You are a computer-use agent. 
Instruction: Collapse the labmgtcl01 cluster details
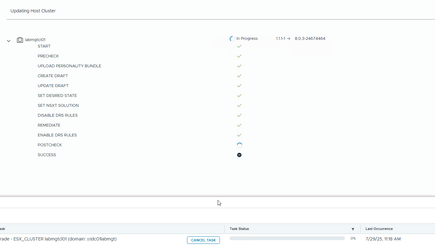8,40
